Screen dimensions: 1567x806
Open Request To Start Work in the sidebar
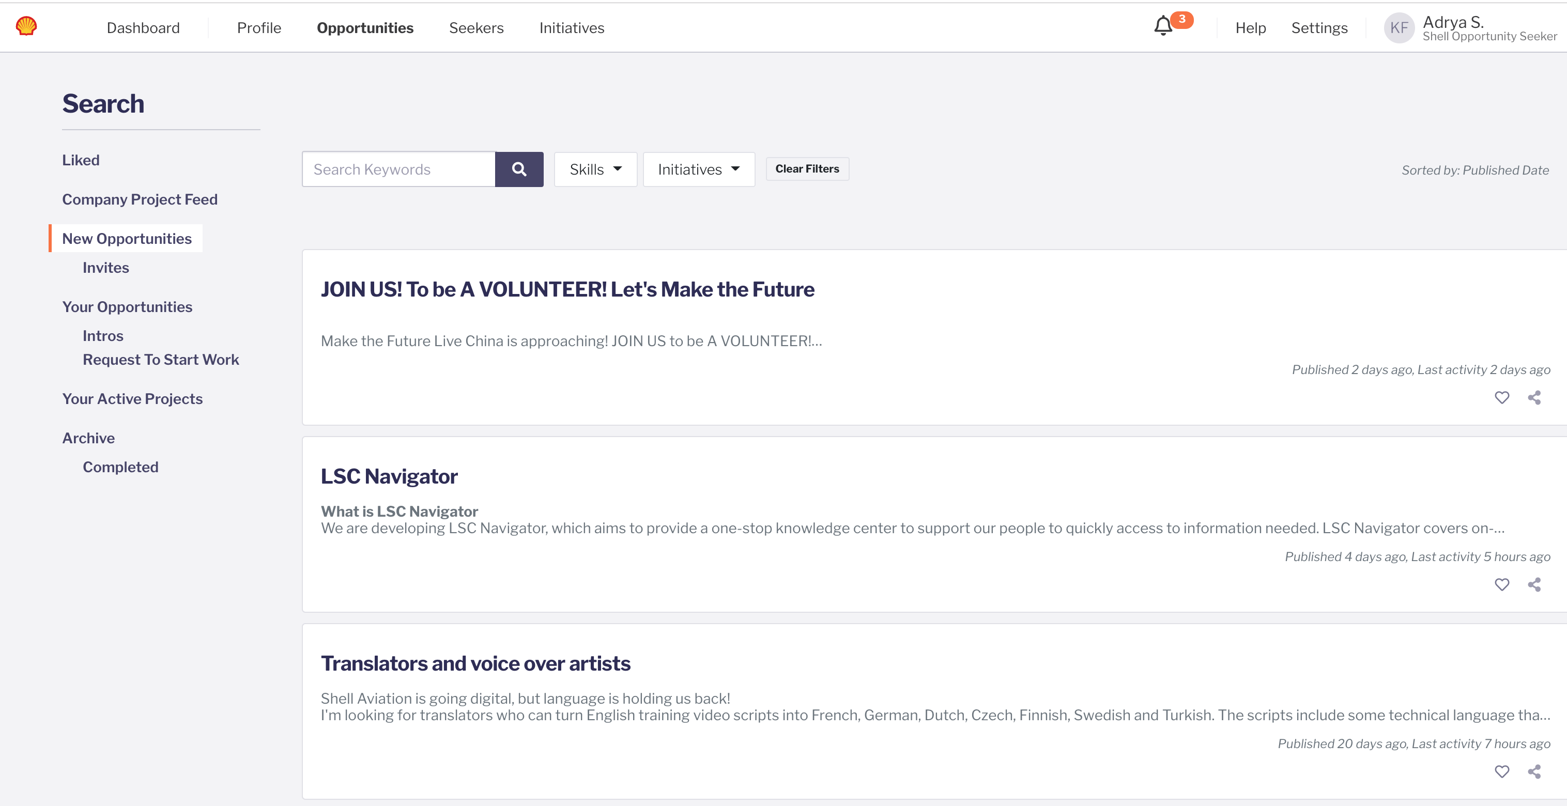(x=161, y=360)
